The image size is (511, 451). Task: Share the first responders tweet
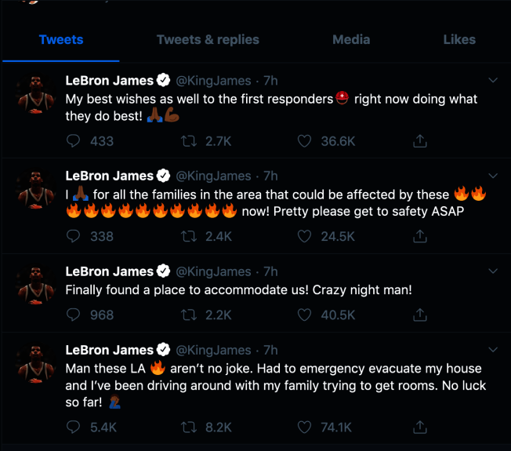420,141
